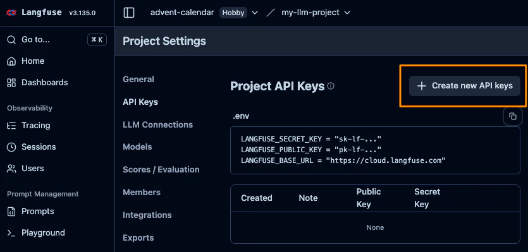Screen dimensions: 528x252
Task: Click the Hobby plan badge
Action: [233, 13]
